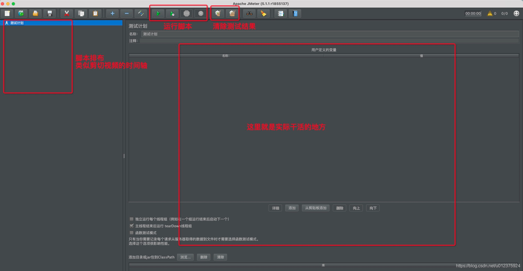Open log viewer via warning triangle
This screenshot has height=271, width=523.
coord(490,13)
